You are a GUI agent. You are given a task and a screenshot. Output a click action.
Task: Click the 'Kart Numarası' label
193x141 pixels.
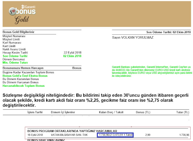tap(12, 43)
